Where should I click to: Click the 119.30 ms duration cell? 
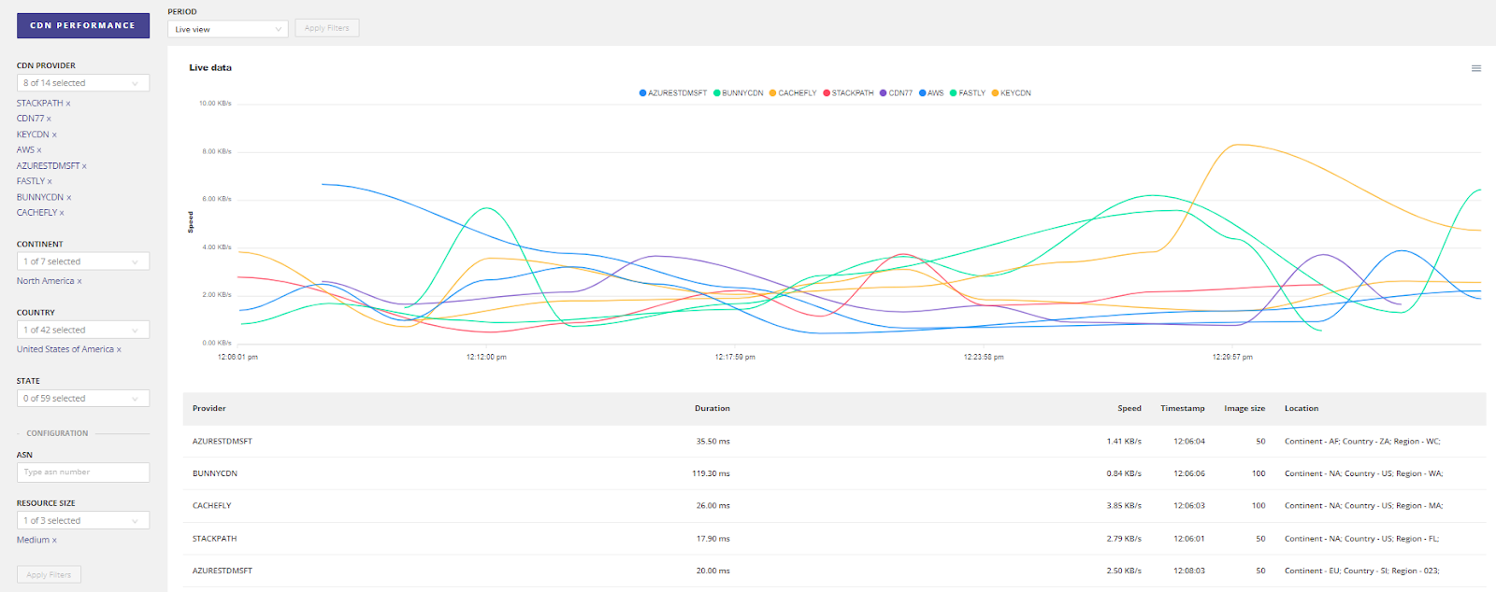click(x=711, y=473)
